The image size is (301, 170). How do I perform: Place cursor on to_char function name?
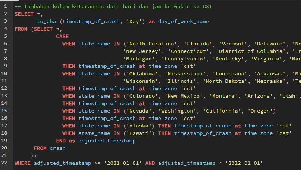pyautogui.click(x=48, y=21)
